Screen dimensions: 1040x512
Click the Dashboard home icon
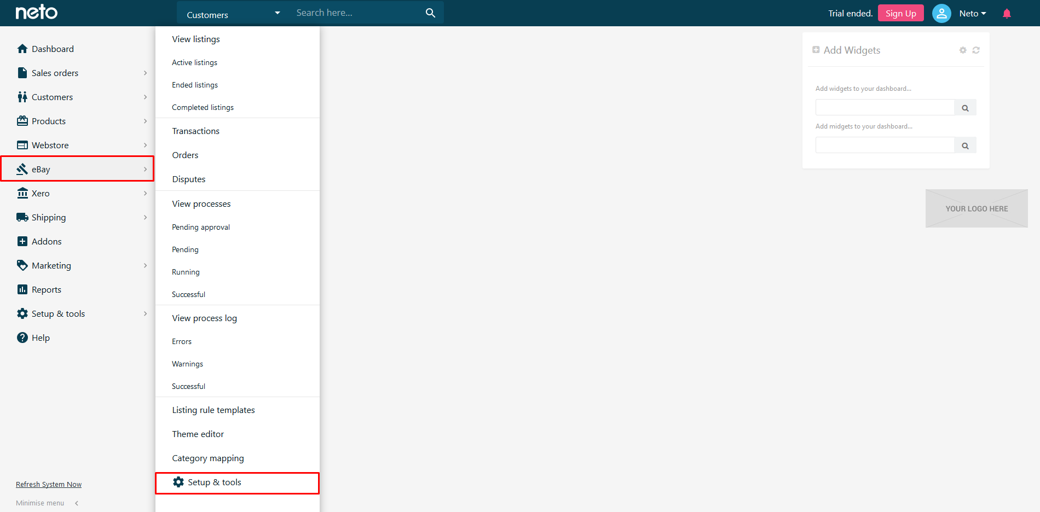22,49
